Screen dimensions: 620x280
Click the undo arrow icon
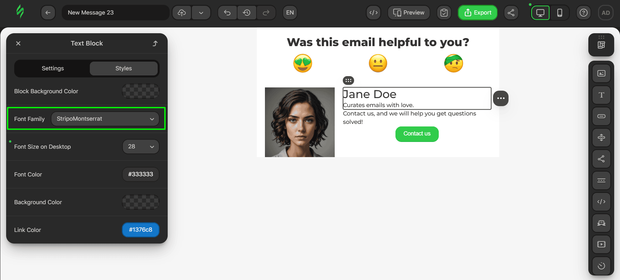227,13
